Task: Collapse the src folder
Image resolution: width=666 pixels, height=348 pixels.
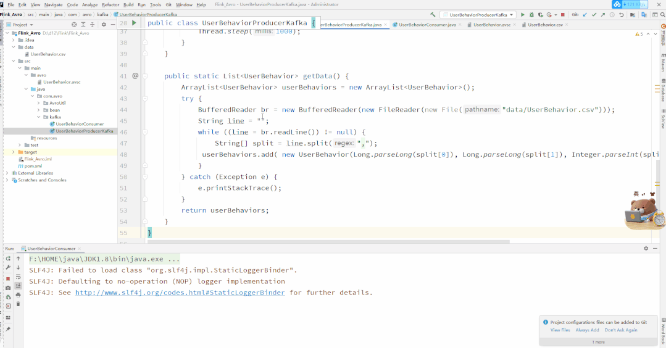Action: coord(14,61)
